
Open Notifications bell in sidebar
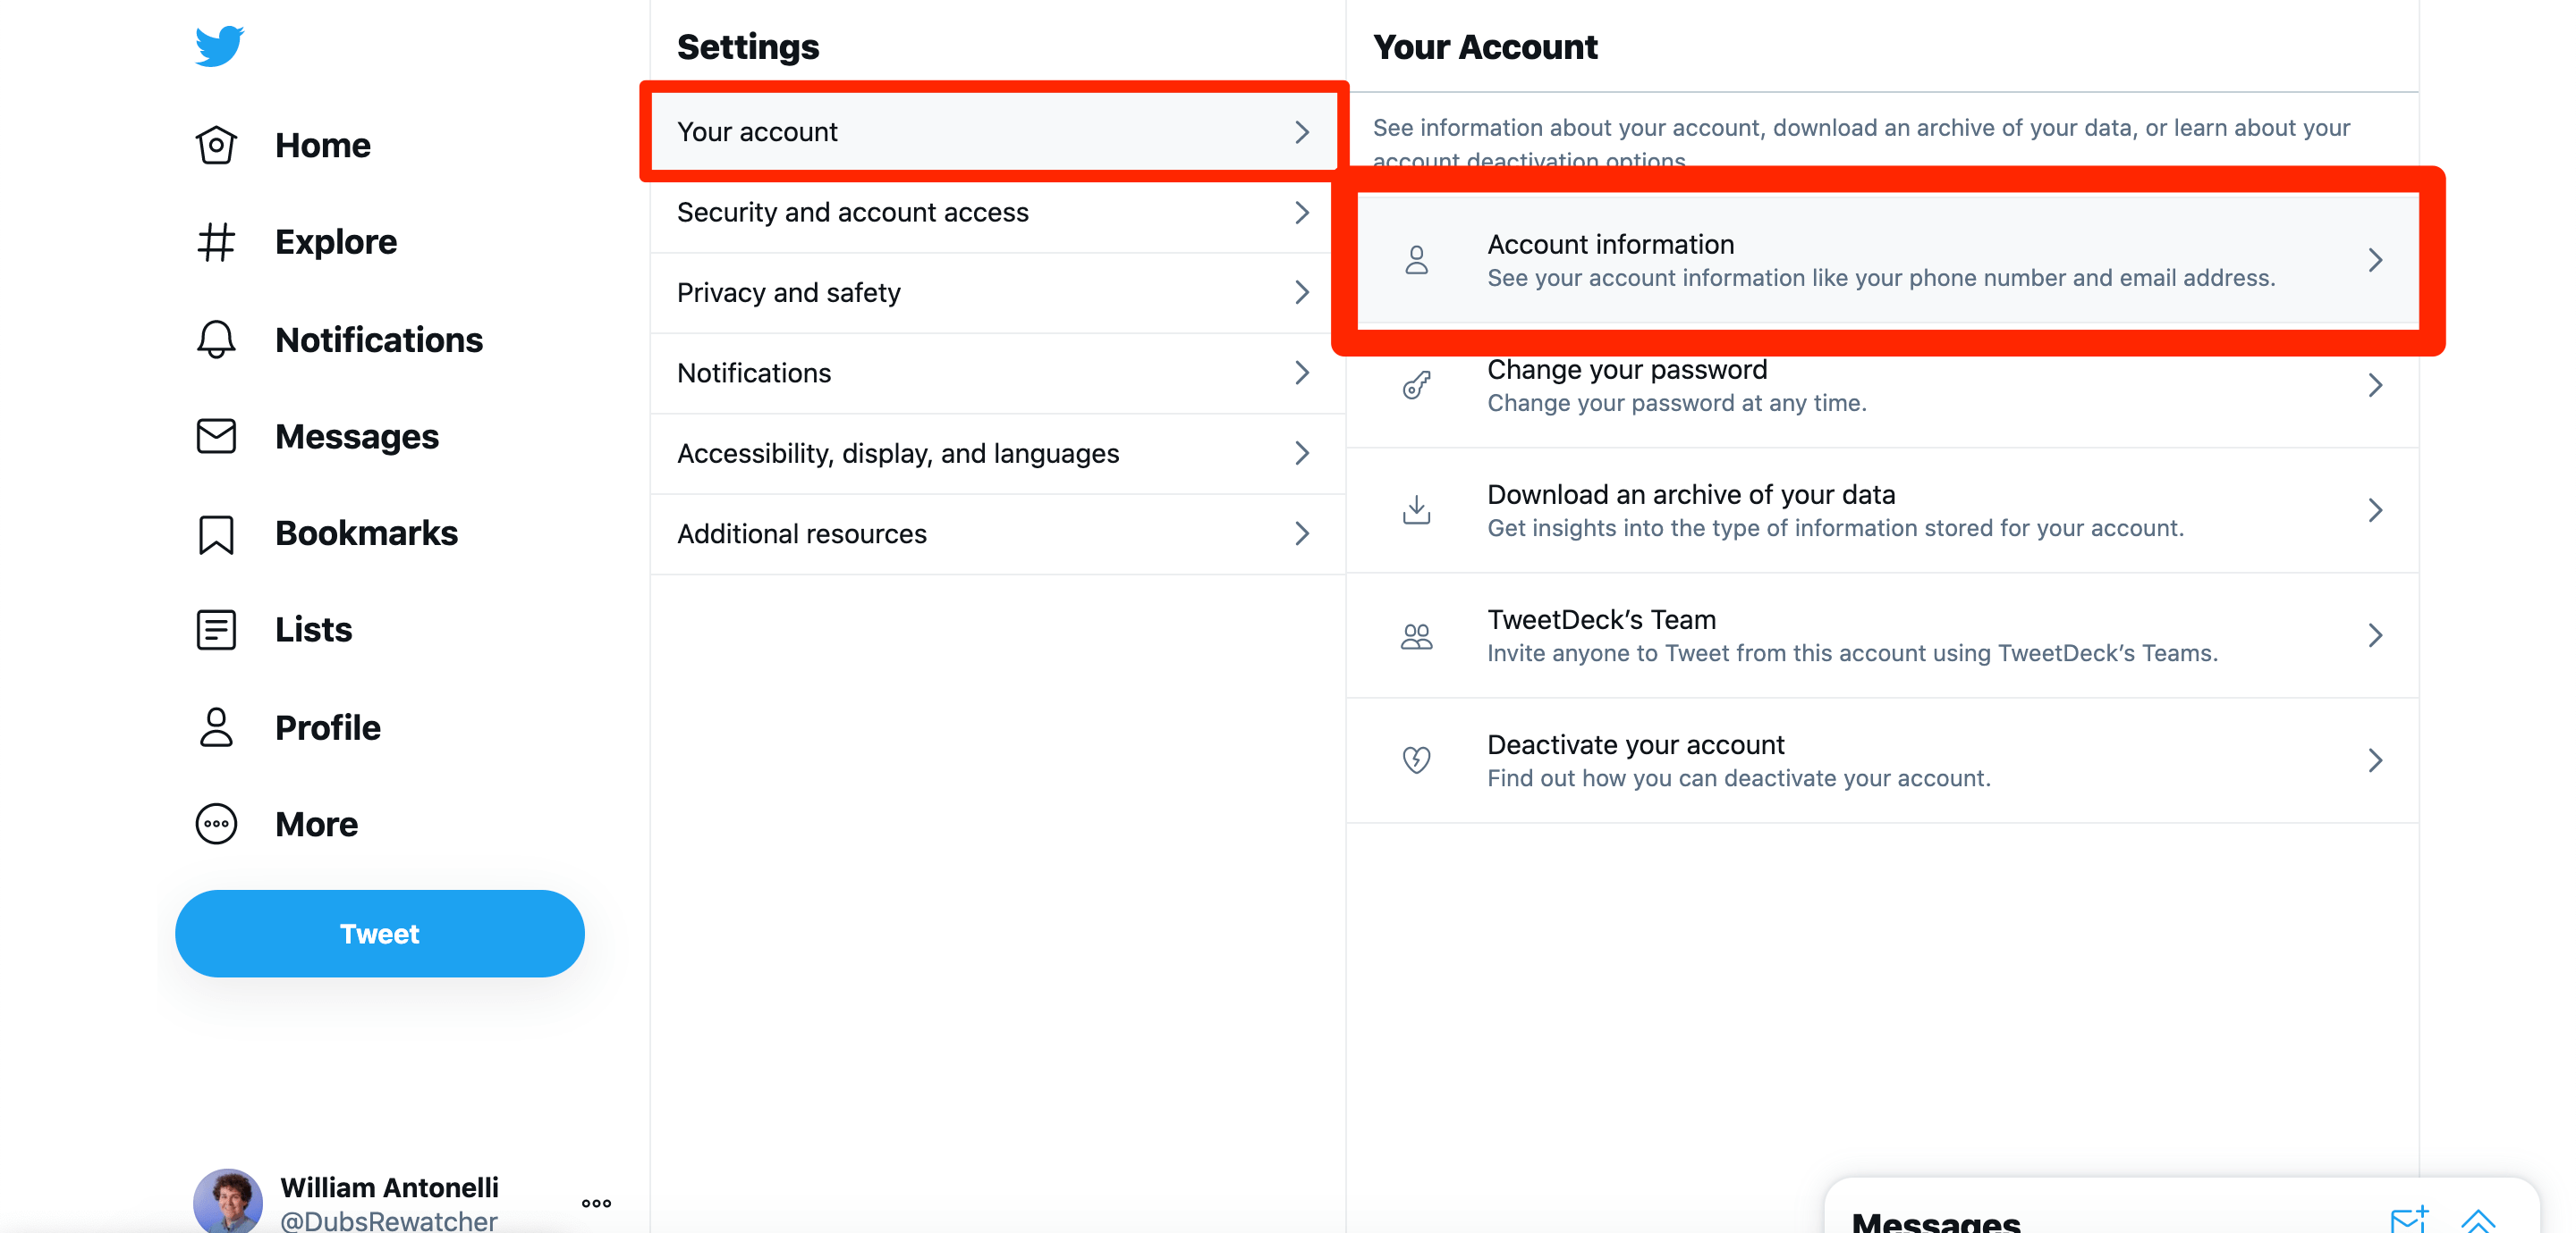tap(216, 340)
